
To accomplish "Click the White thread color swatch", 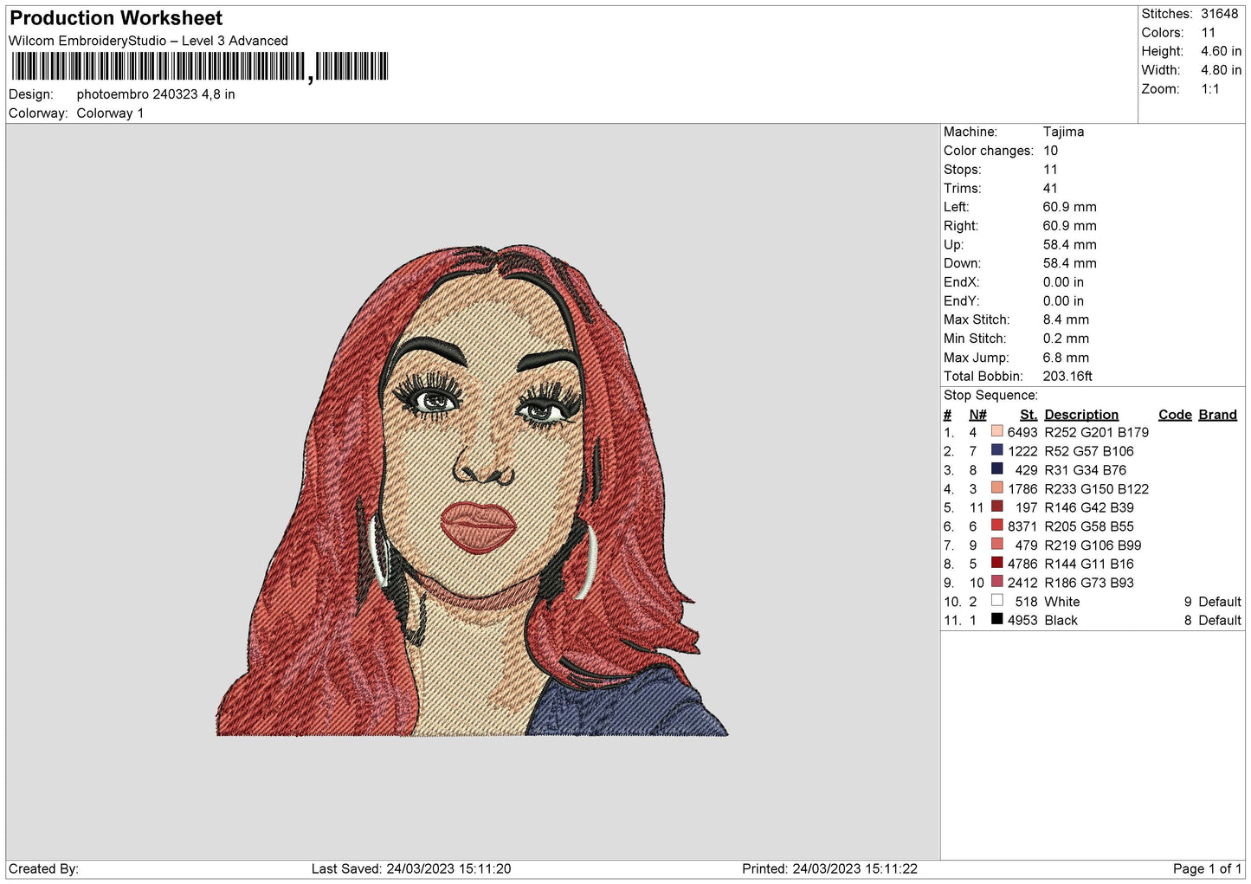I will pyautogui.click(x=996, y=601).
